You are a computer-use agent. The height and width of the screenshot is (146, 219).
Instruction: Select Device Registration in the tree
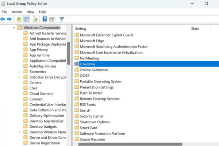point(45,143)
